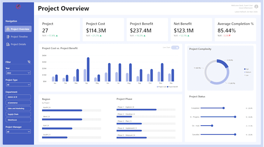264x147 pixels.
Task: Go to the Project Timeline page
Action: click(x=17, y=37)
